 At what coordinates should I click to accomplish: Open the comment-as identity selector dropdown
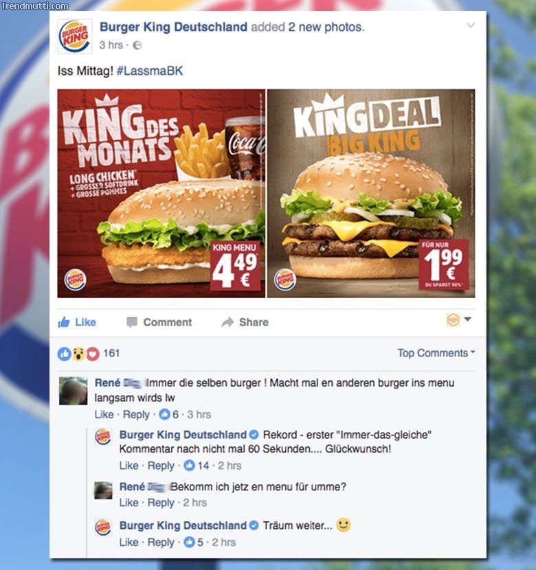(458, 320)
